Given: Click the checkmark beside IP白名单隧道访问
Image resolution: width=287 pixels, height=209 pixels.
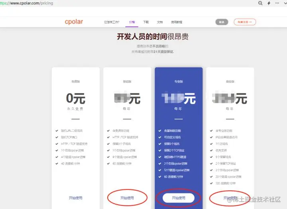Looking at the screenshot, I should click(x=211, y=137).
